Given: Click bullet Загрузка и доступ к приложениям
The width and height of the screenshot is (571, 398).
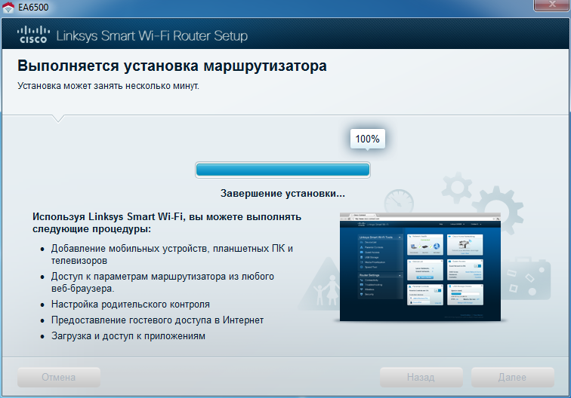Looking at the screenshot, I should (x=128, y=336).
